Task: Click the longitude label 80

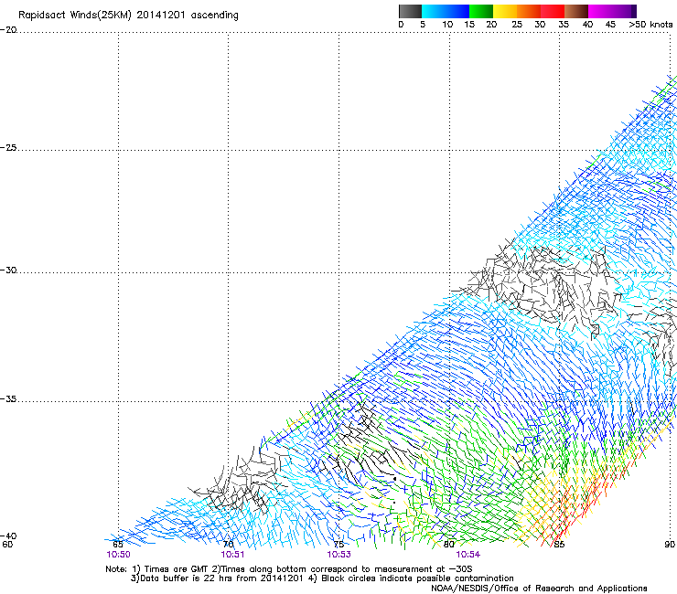Action: 449,545
